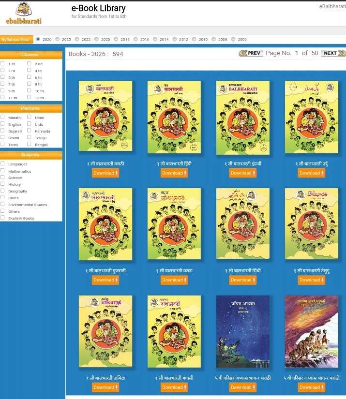Open the English Balbharati Grade One cover
346x399 pixels.
243,118
